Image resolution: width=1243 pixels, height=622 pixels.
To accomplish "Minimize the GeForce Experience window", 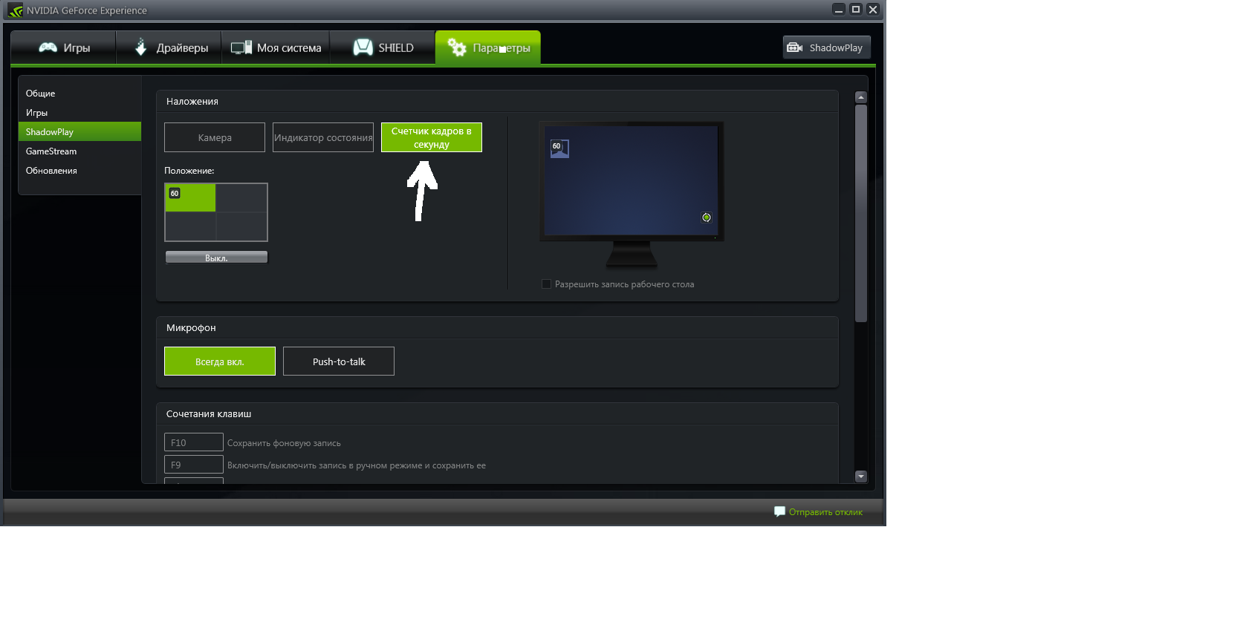I will (x=839, y=10).
